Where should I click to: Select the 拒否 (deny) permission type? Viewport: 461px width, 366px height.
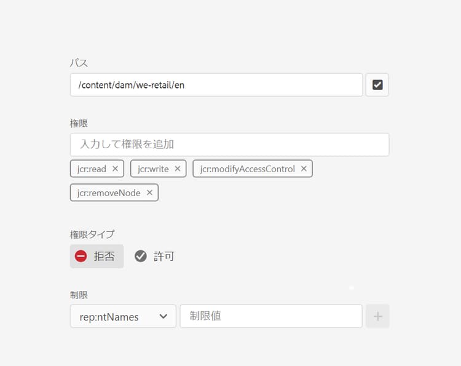point(97,257)
